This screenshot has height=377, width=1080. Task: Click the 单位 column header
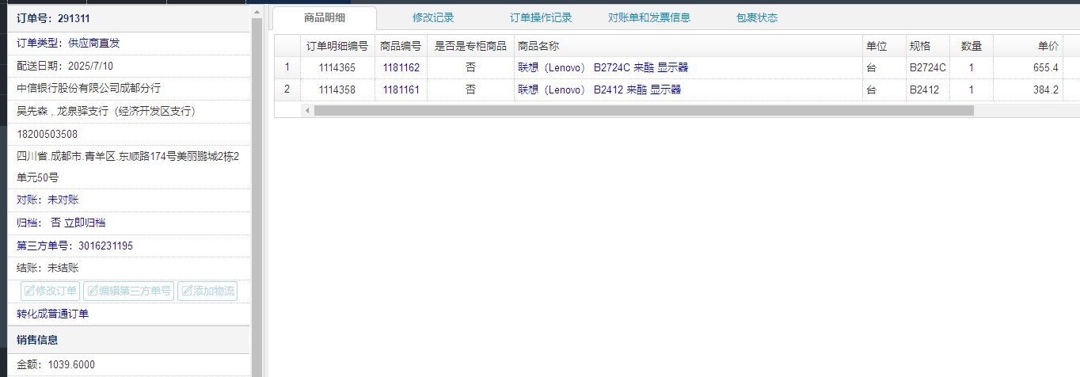(x=884, y=46)
